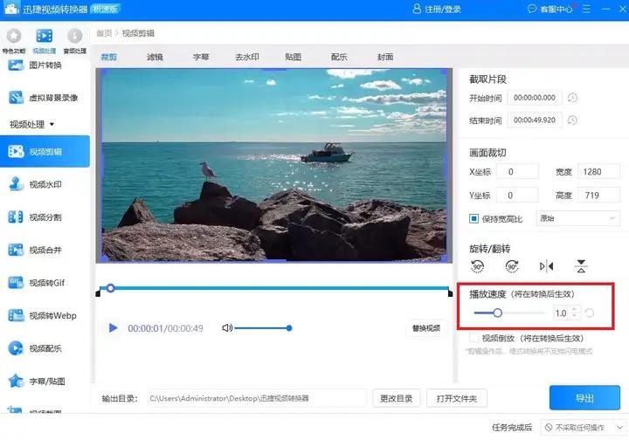This screenshot has width=629, height=440.
Task: Click the Y坐标 input field
Action: pyautogui.click(x=517, y=196)
